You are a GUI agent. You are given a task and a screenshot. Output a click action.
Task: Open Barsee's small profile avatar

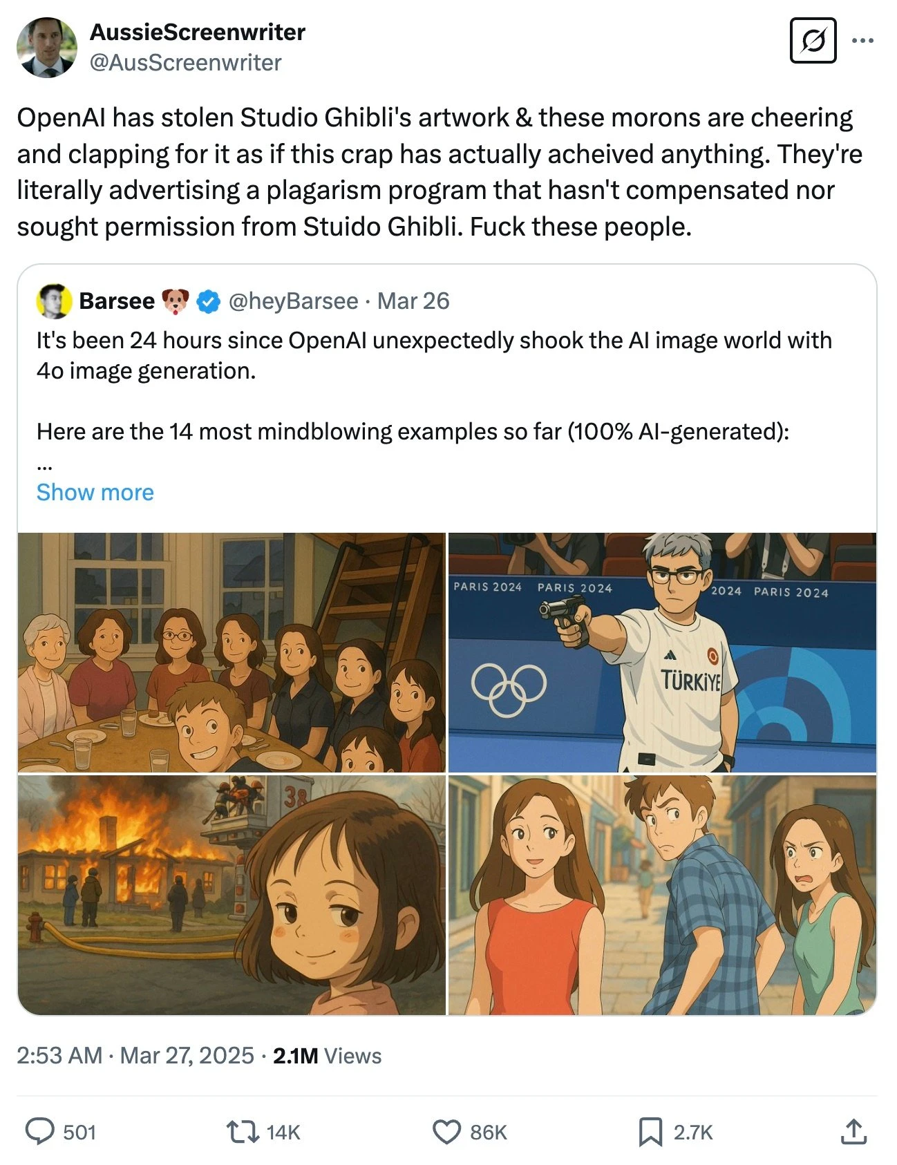[54, 301]
